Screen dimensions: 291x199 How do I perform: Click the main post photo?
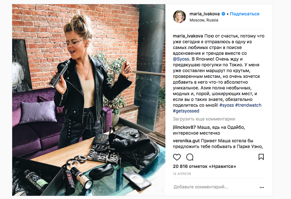(89, 100)
